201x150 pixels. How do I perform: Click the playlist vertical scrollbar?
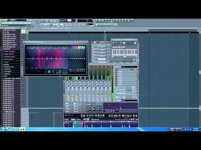click(200, 72)
